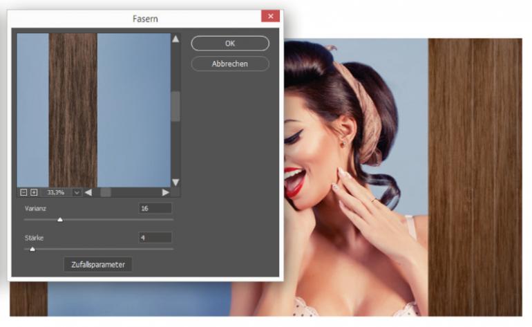The width and height of the screenshot is (532, 327).
Task: Click the Varianz label
Action: (x=35, y=209)
